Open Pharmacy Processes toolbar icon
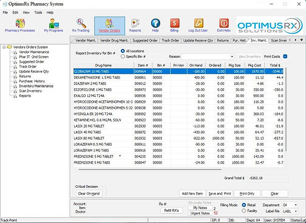This screenshot has height=223, width=306. pos(20,23)
